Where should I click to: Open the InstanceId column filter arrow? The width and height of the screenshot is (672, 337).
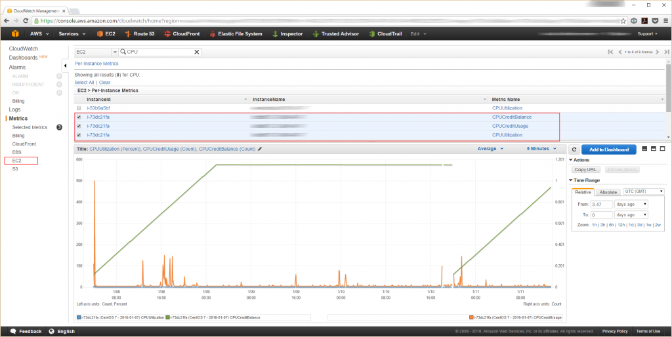pyautogui.click(x=245, y=100)
